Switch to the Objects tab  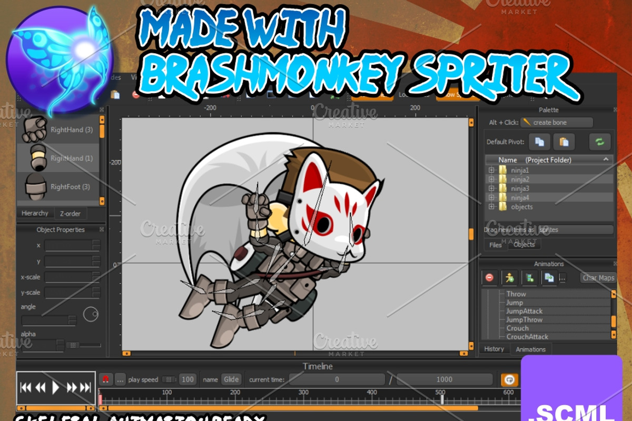524,244
